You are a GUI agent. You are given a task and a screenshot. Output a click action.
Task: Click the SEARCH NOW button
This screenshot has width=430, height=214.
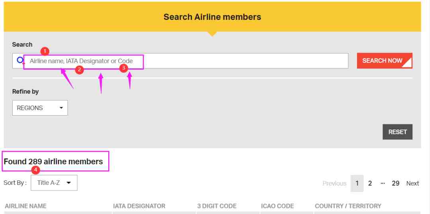pos(385,61)
